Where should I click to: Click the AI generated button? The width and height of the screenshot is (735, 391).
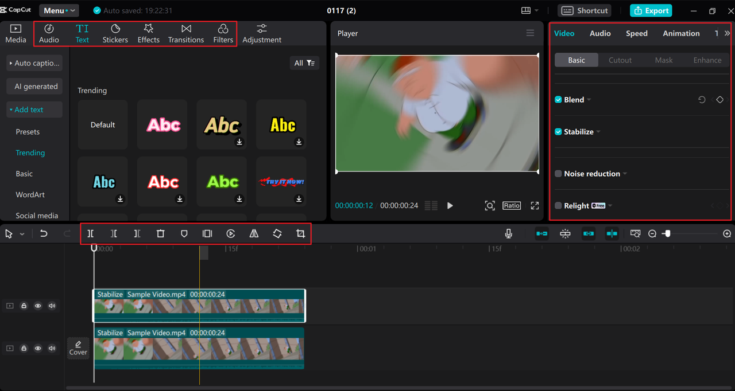point(34,87)
